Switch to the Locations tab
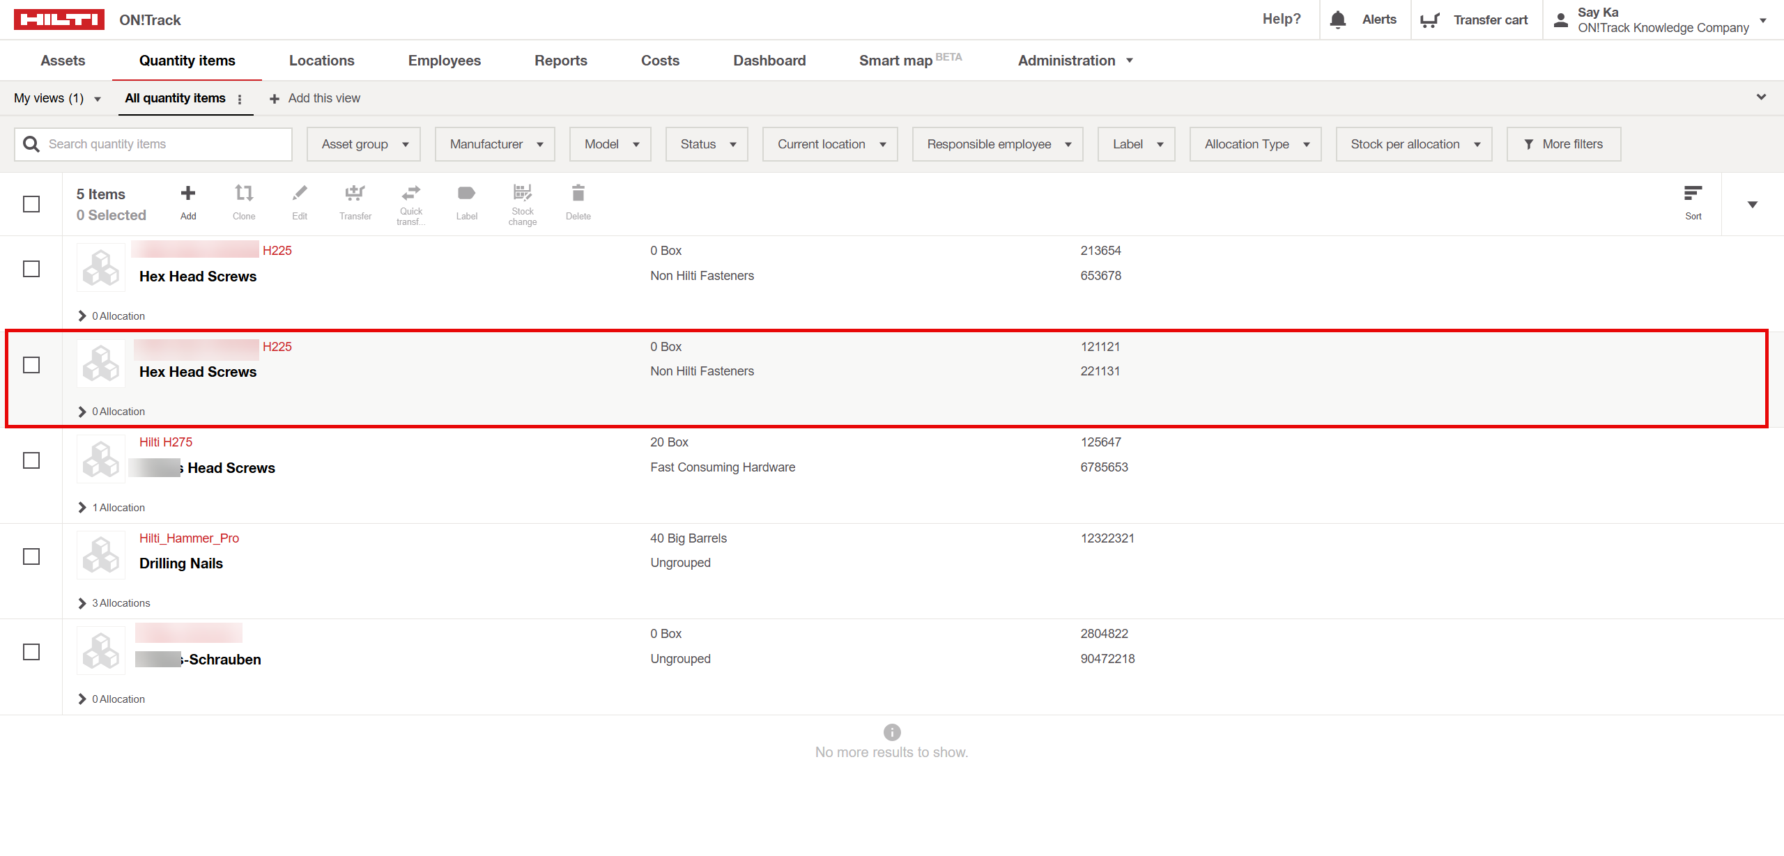 pyautogui.click(x=321, y=61)
